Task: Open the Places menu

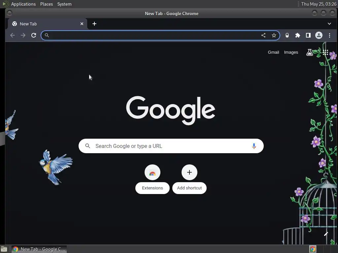Action: tap(47, 4)
